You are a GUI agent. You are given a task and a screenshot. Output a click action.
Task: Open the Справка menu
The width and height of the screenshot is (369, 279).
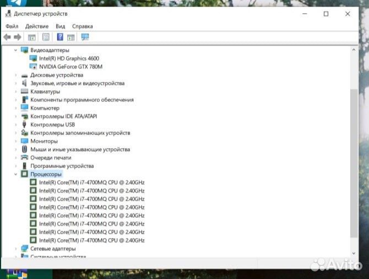pos(83,26)
